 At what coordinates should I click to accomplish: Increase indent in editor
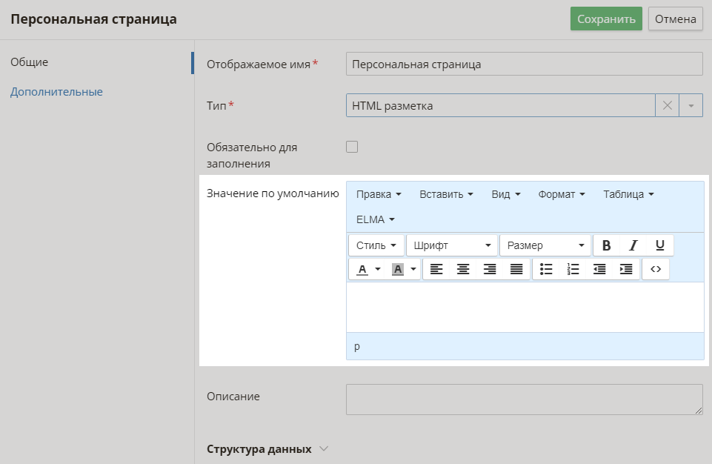(626, 269)
